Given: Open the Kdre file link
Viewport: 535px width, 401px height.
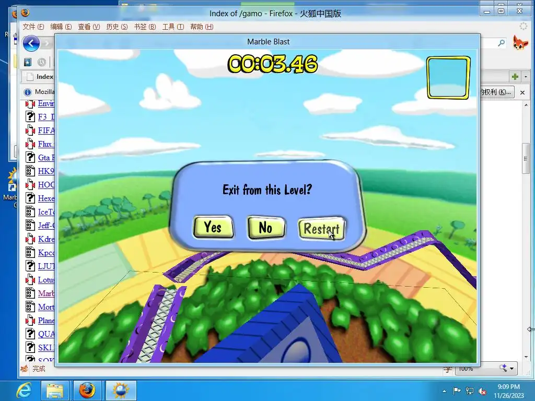Looking at the screenshot, I should click(x=46, y=239).
